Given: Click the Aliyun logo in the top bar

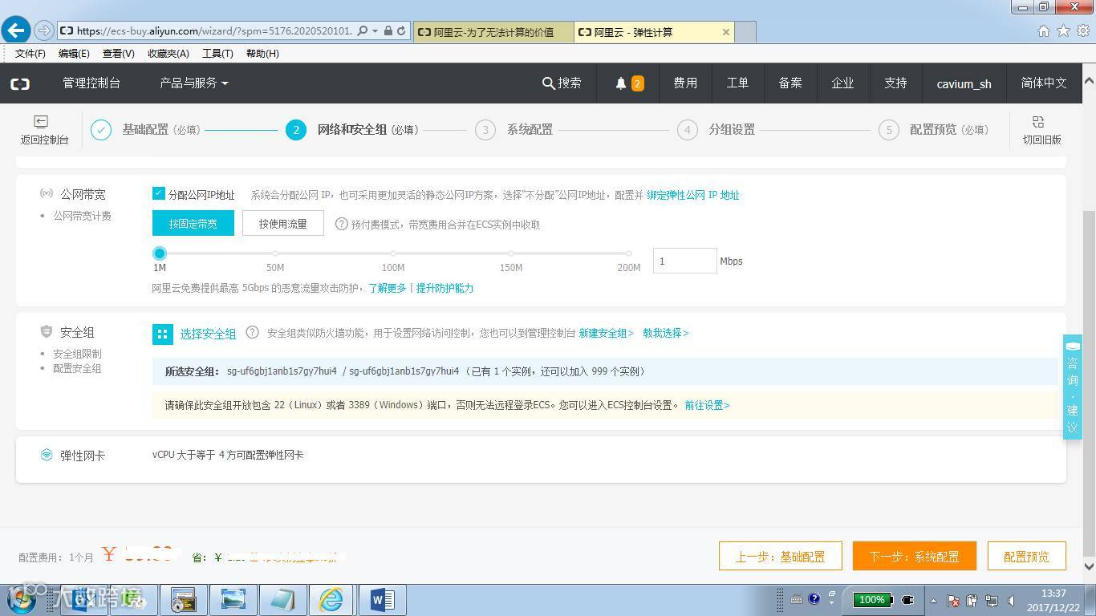Looking at the screenshot, I should point(20,83).
